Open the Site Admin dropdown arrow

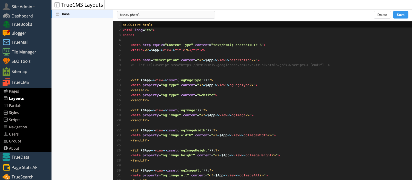pos(34,7)
